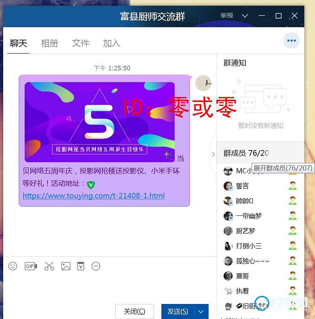
Task: Click avatar of member 帥帥
Action: (x=228, y=201)
